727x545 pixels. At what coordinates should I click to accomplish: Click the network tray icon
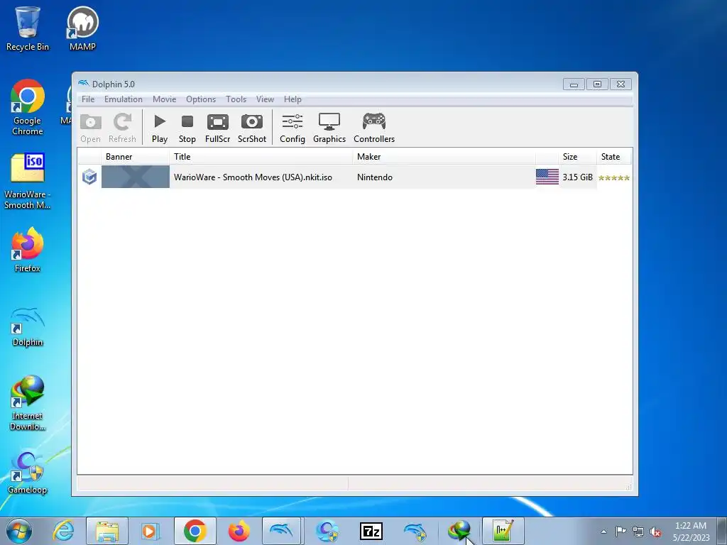638,532
